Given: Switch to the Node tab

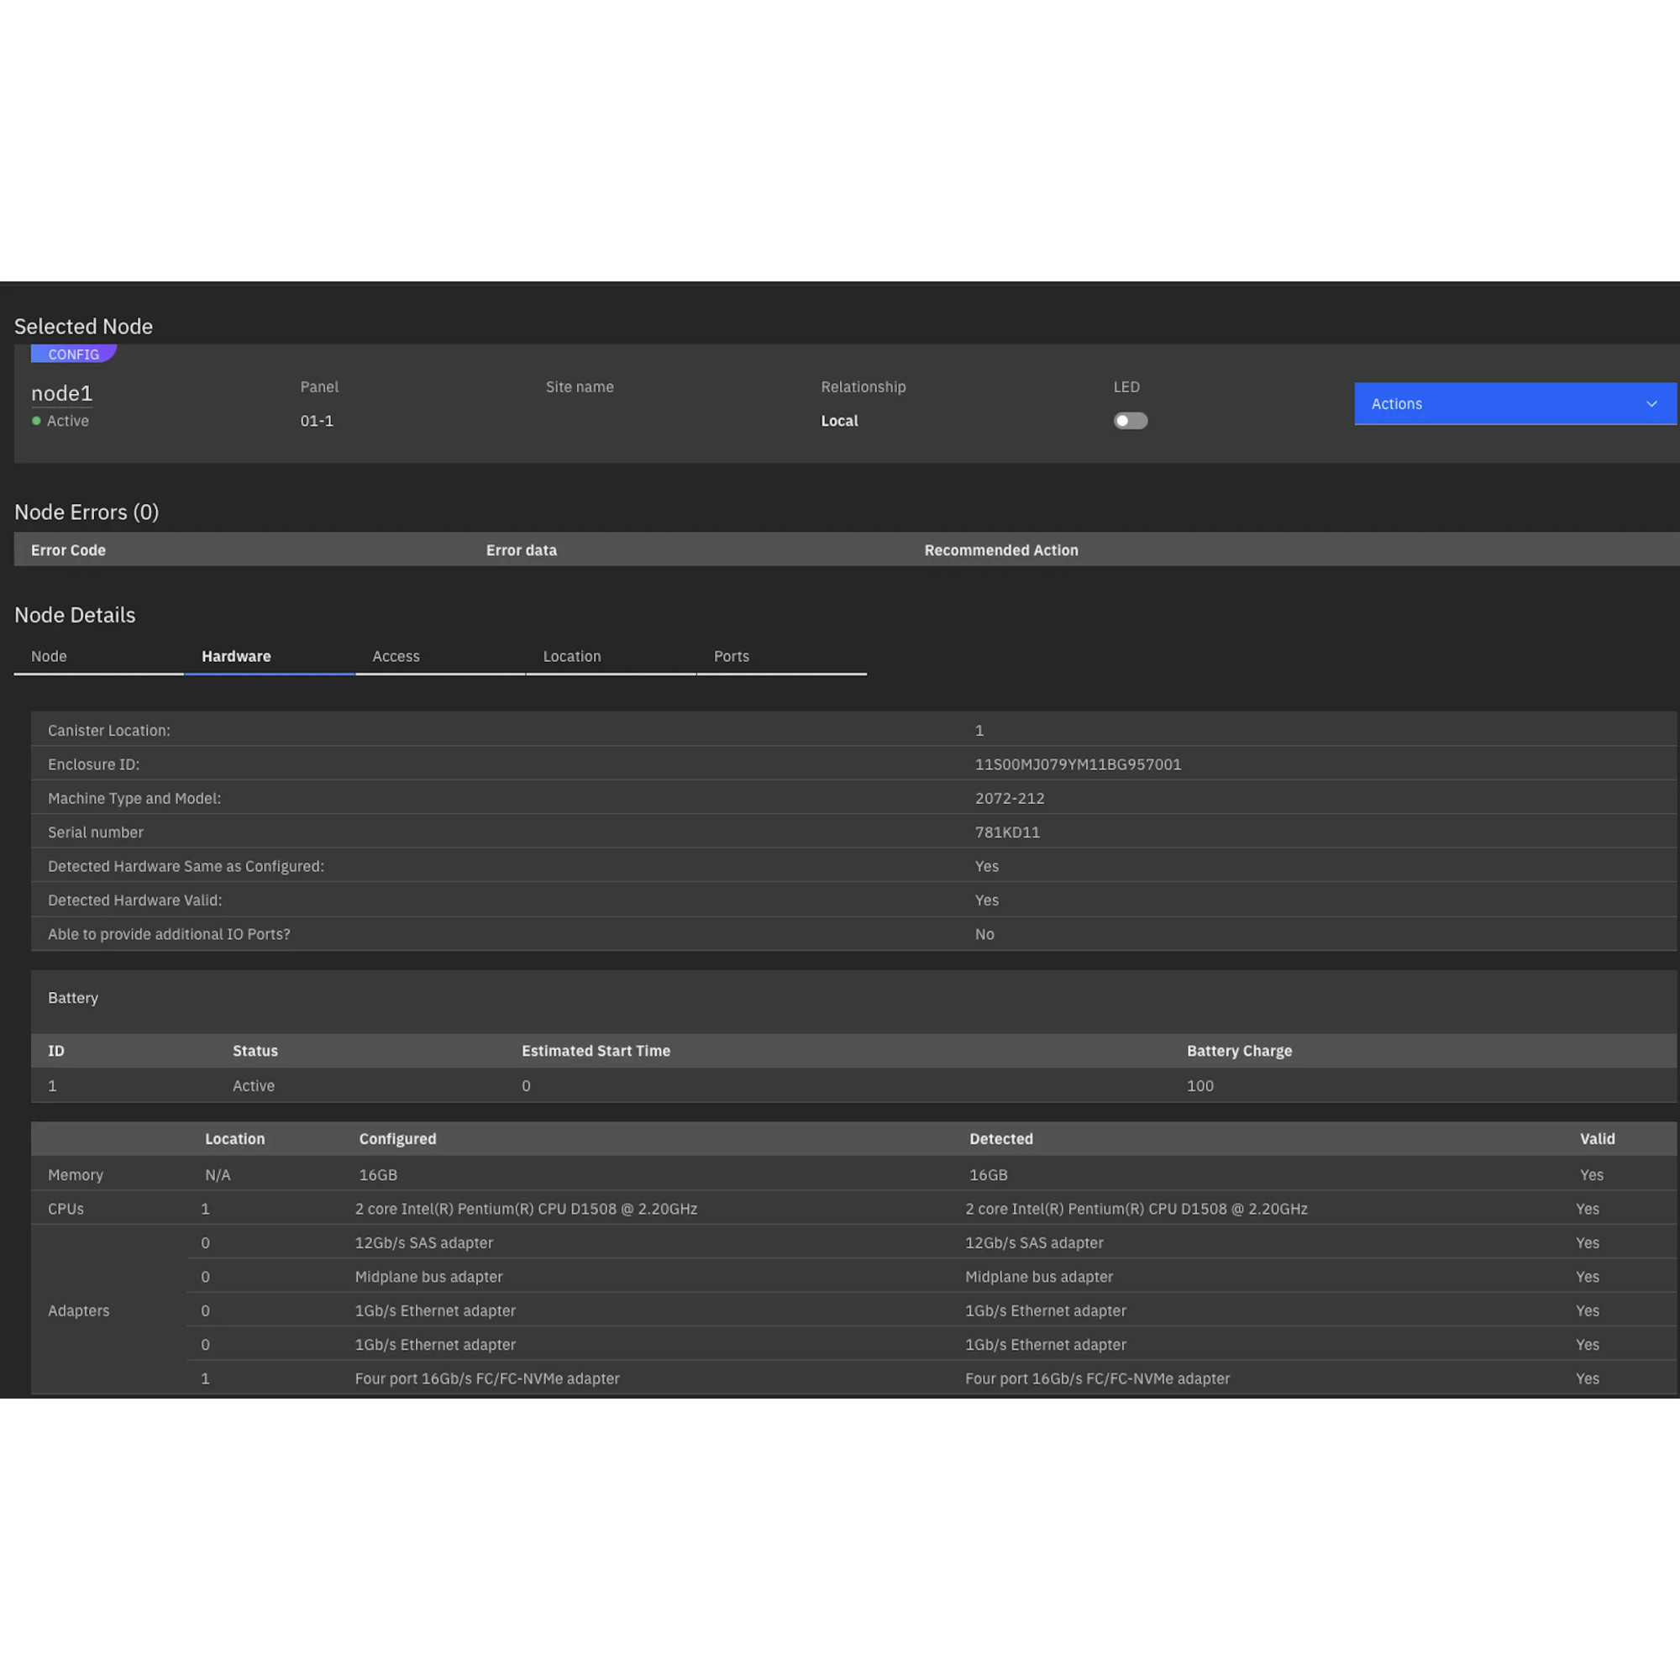Looking at the screenshot, I should click(50, 657).
